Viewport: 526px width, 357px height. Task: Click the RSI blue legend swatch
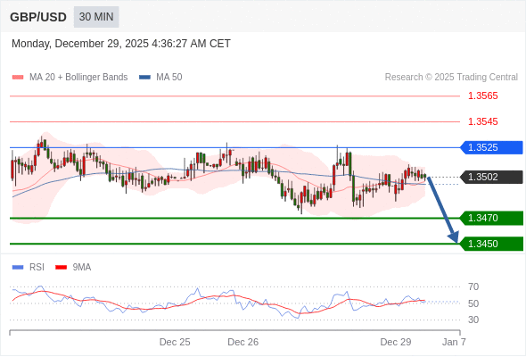point(18,268)
